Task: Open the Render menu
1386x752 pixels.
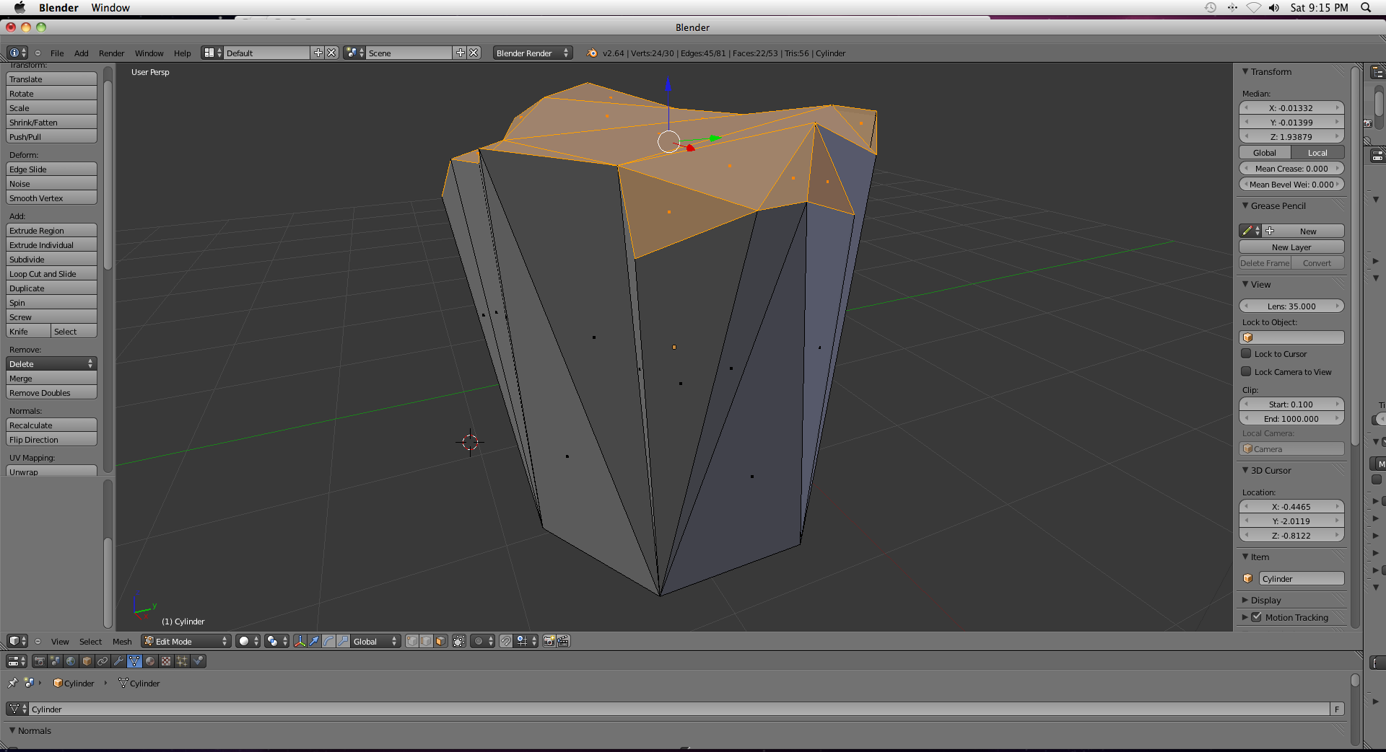Action: tap(112, 53)
